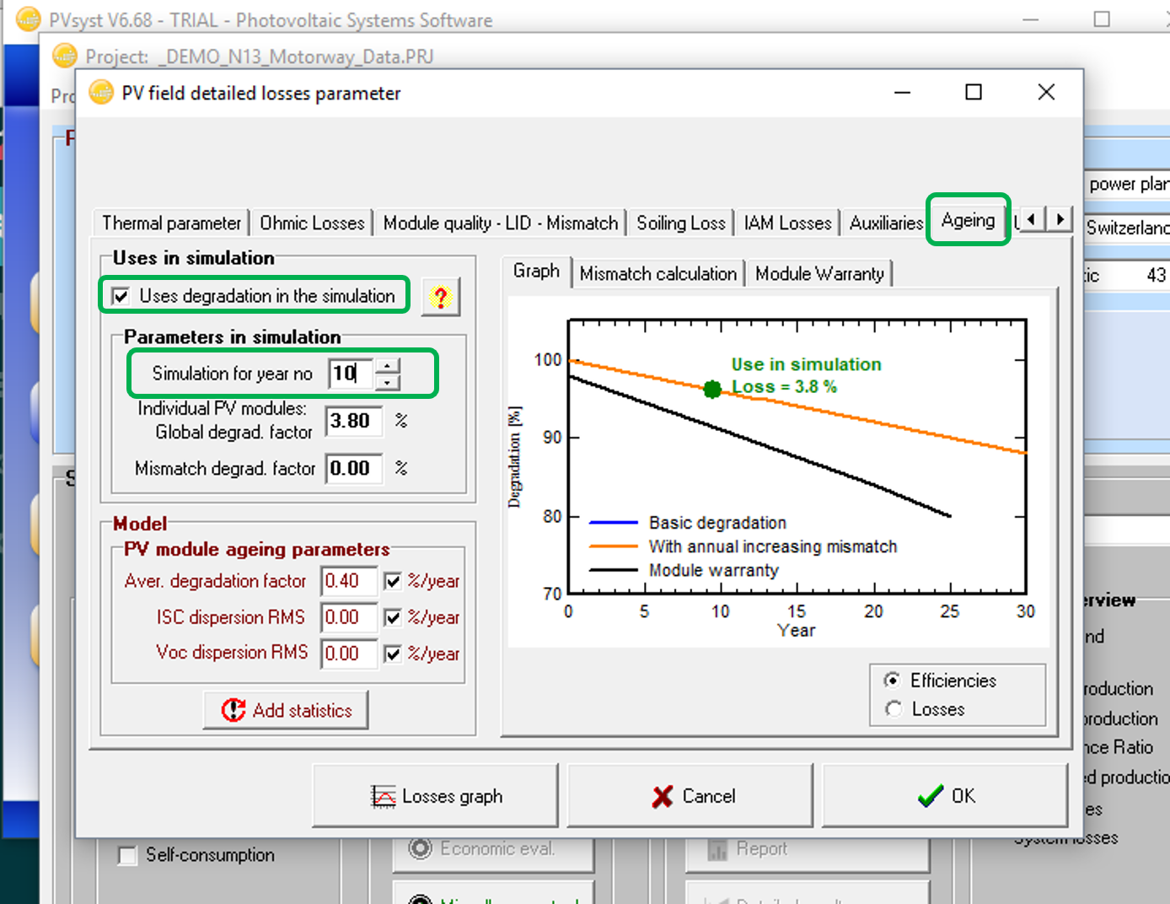Click the Cancel button
This screenshot has width=1170, height=904.
690,795
